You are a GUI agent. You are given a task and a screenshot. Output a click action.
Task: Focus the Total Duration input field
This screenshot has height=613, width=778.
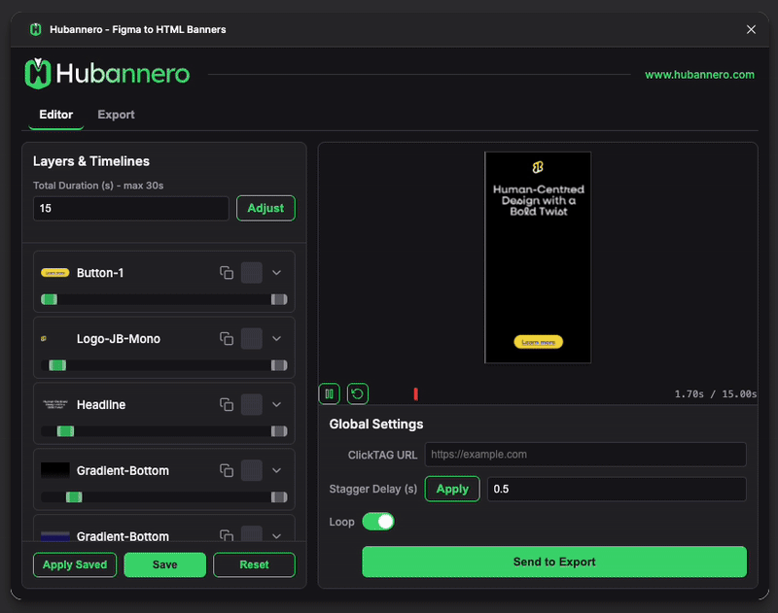coord(131,208)
